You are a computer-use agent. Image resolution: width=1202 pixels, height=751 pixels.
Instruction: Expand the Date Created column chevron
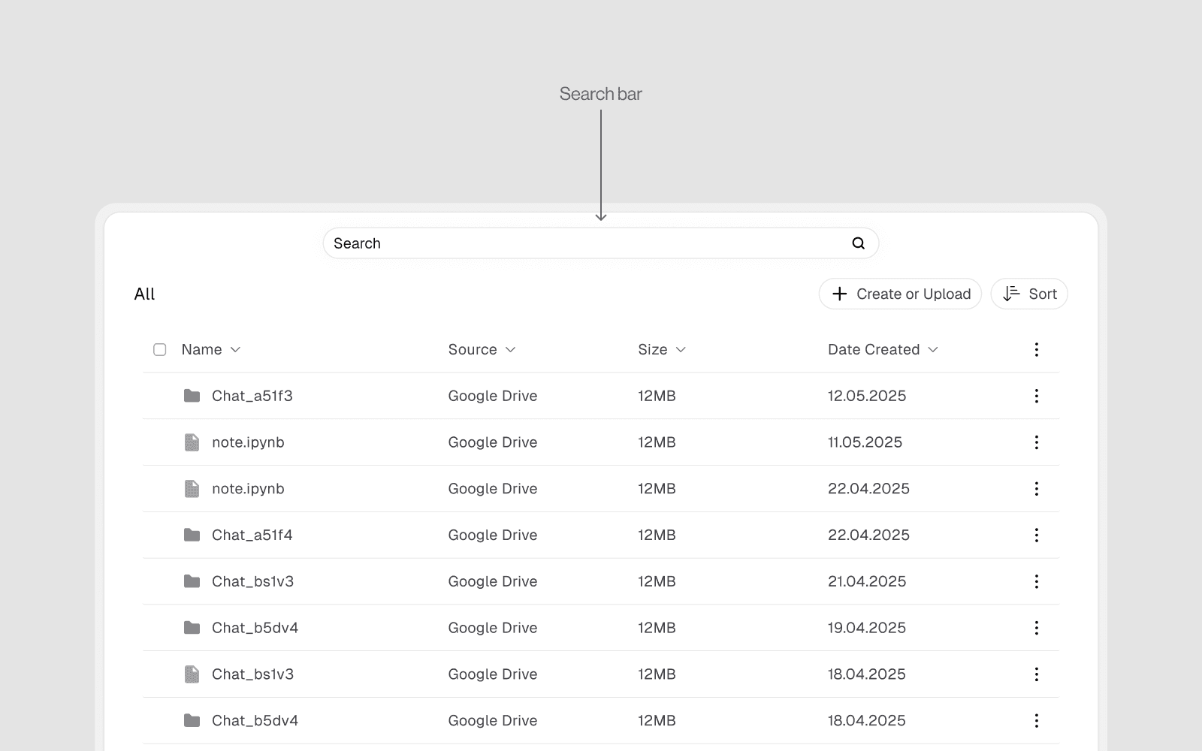[x=933, y=349]
